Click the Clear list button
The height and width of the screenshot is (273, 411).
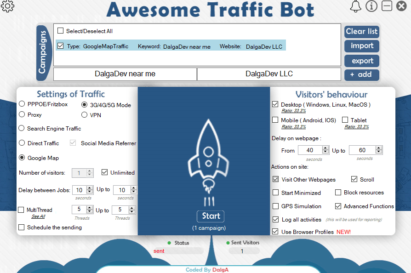coord(362,31)
